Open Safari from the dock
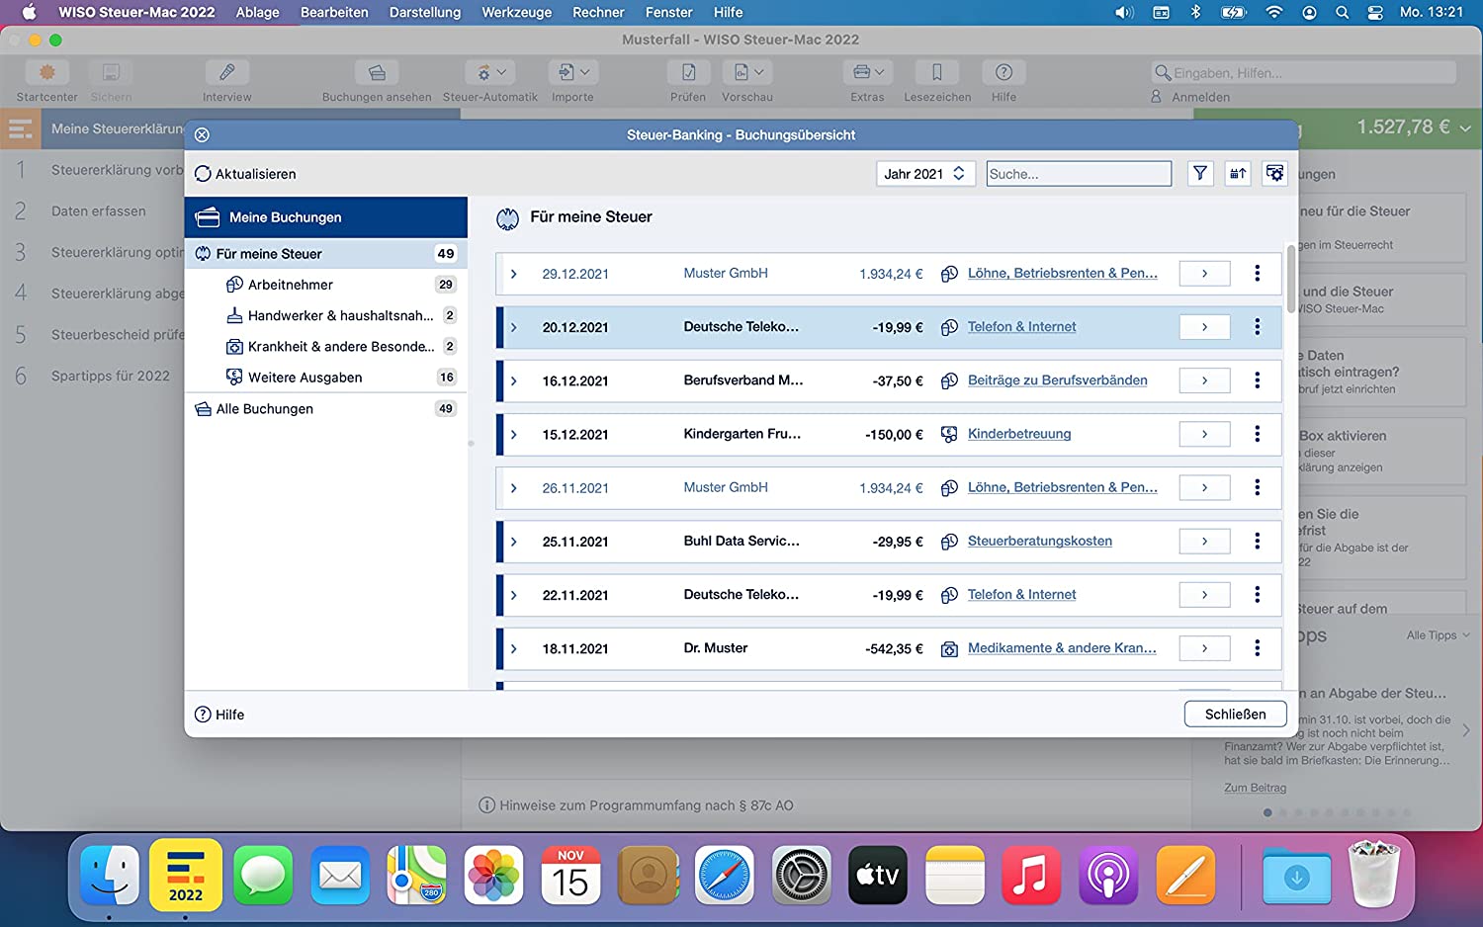Viewport: 1483px width, 927px height. pos(725,876)
